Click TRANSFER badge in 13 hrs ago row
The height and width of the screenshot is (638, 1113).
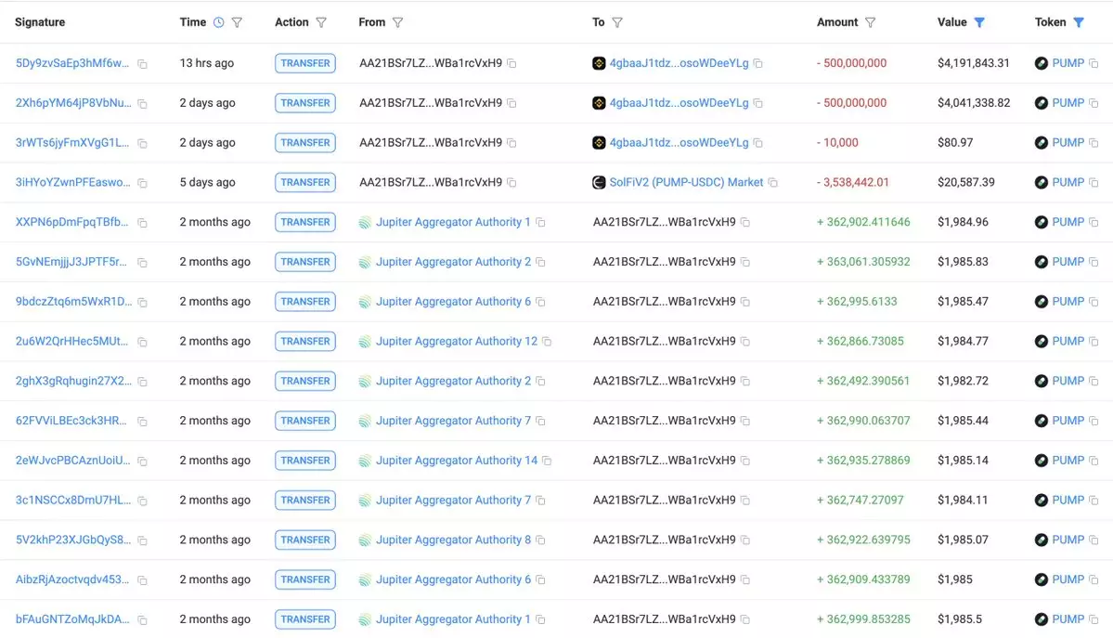pyautogui.click(x=305, y=63)
